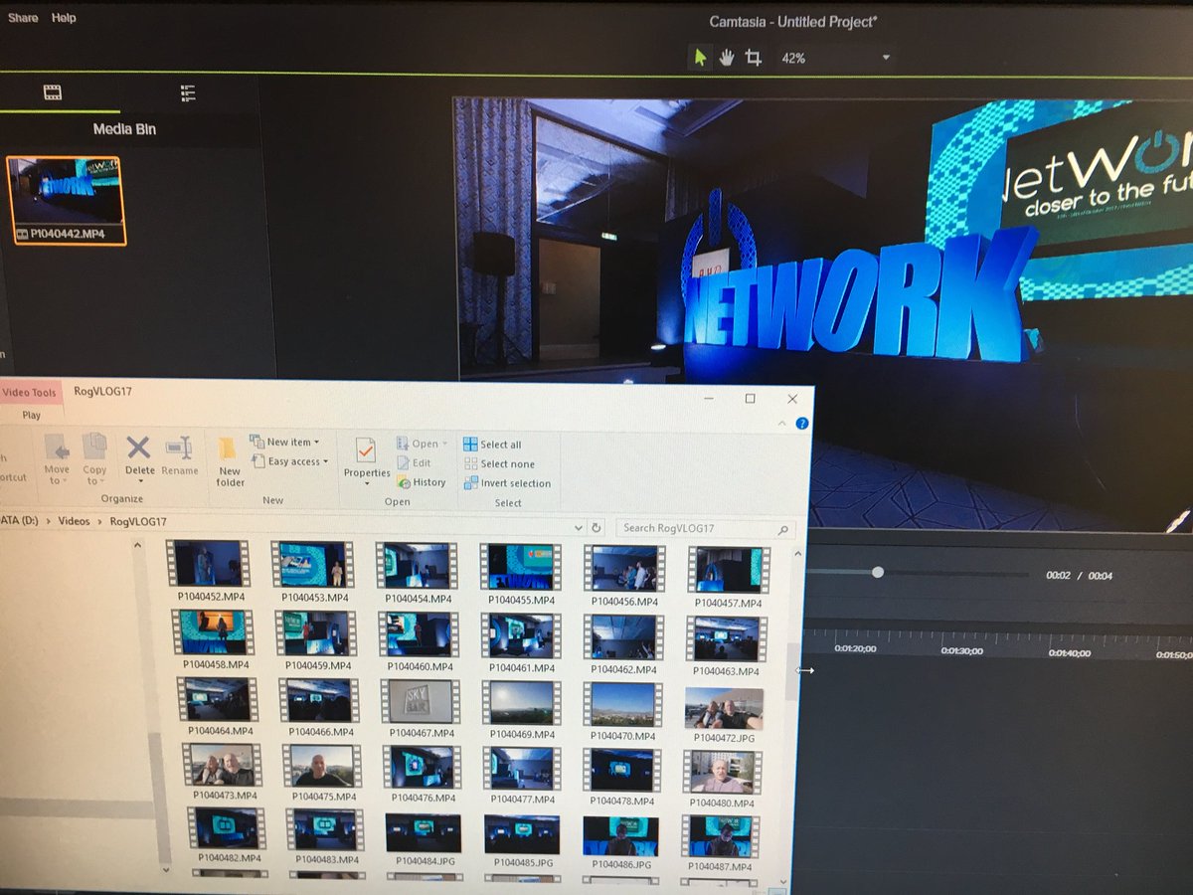Select the arrow Edit mode tool in Camtasia

click(x=700, y=58)
